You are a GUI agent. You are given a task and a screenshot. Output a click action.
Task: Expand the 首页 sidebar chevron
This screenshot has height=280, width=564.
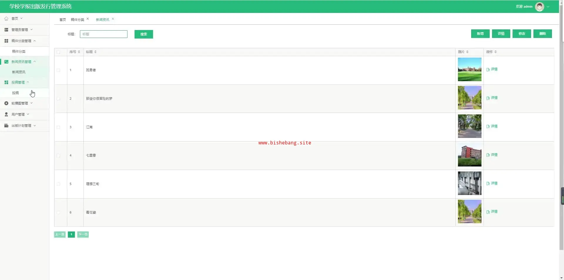21,18
